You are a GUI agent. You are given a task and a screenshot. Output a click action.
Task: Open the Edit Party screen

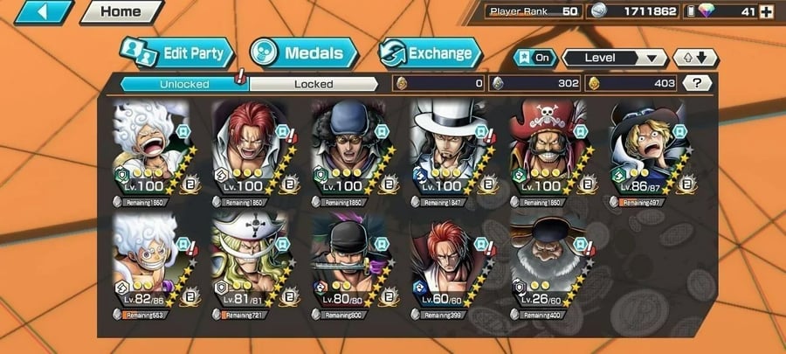tap(178, 53)
